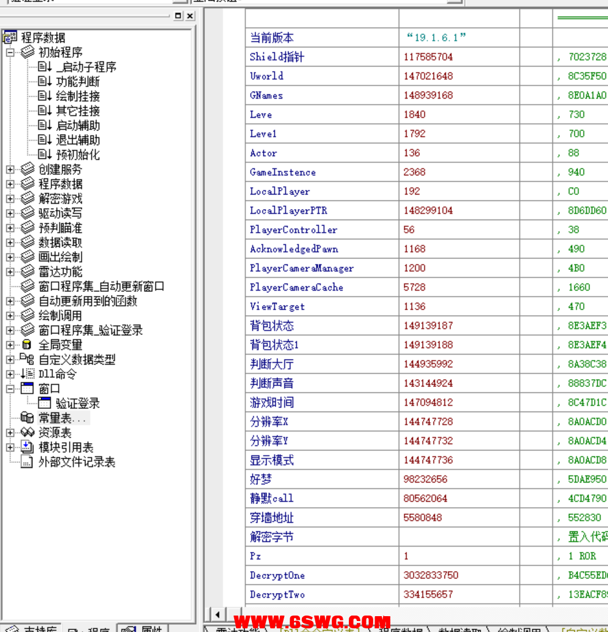Click the AcknowledgedPawn constant name
Screen dimensions: 608x632
[x=294, y=249]
